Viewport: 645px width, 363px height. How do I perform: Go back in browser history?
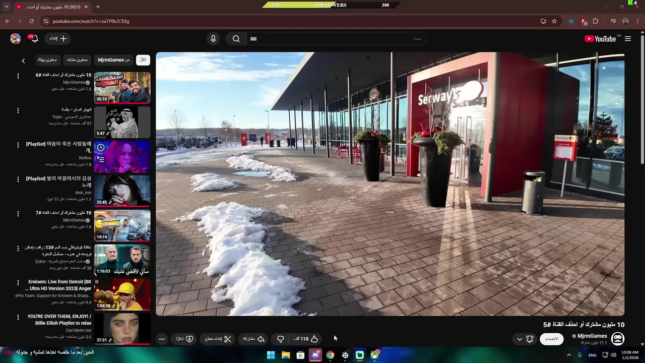[7, 21]
